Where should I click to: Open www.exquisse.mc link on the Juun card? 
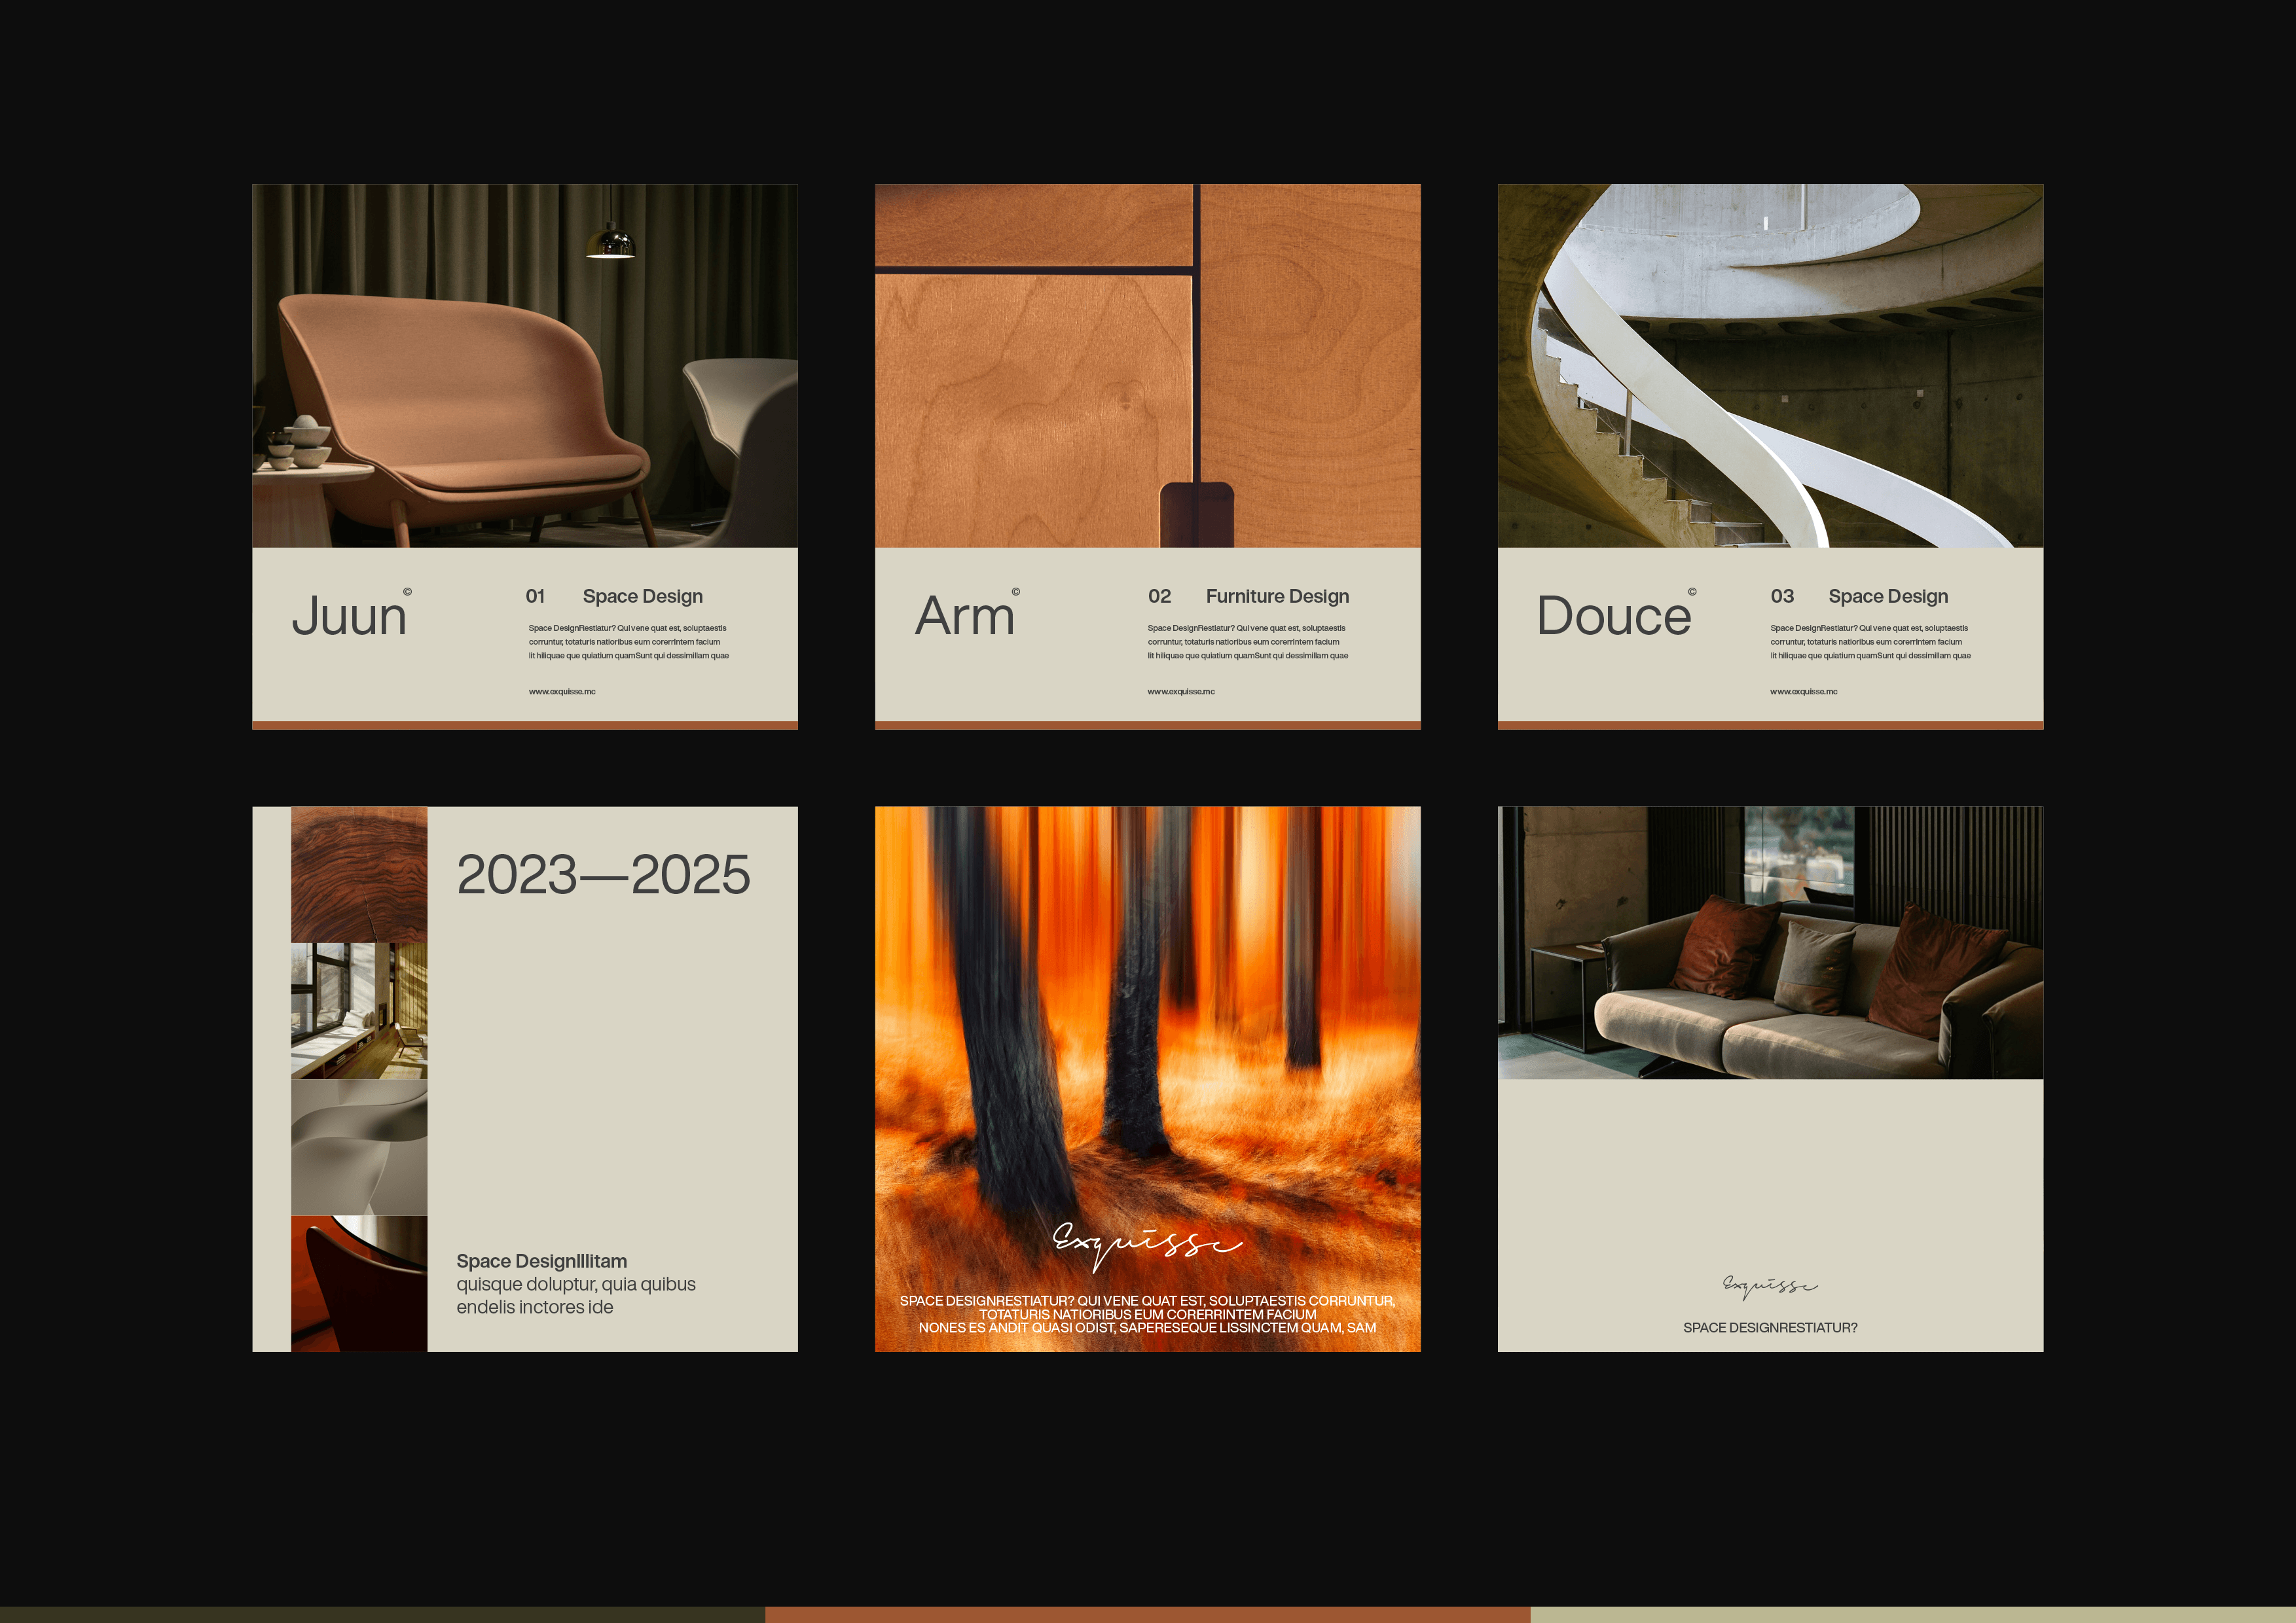tap(562, 692)
